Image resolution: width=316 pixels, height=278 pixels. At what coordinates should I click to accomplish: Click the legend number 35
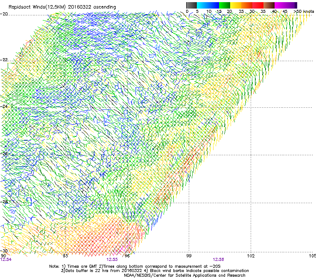pos(263,12)
